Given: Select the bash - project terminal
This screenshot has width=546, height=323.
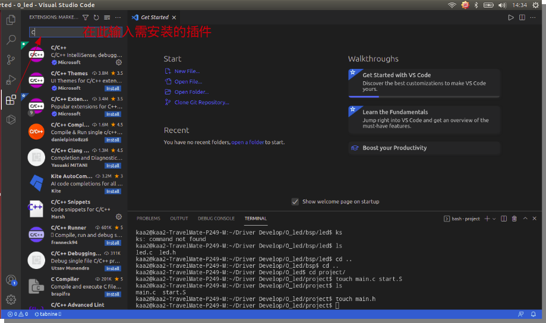Looking at the screenshot, I should 462,218.
